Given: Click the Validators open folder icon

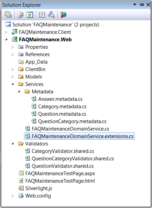Looking at the screenshot, I should (x=21, y=143).
